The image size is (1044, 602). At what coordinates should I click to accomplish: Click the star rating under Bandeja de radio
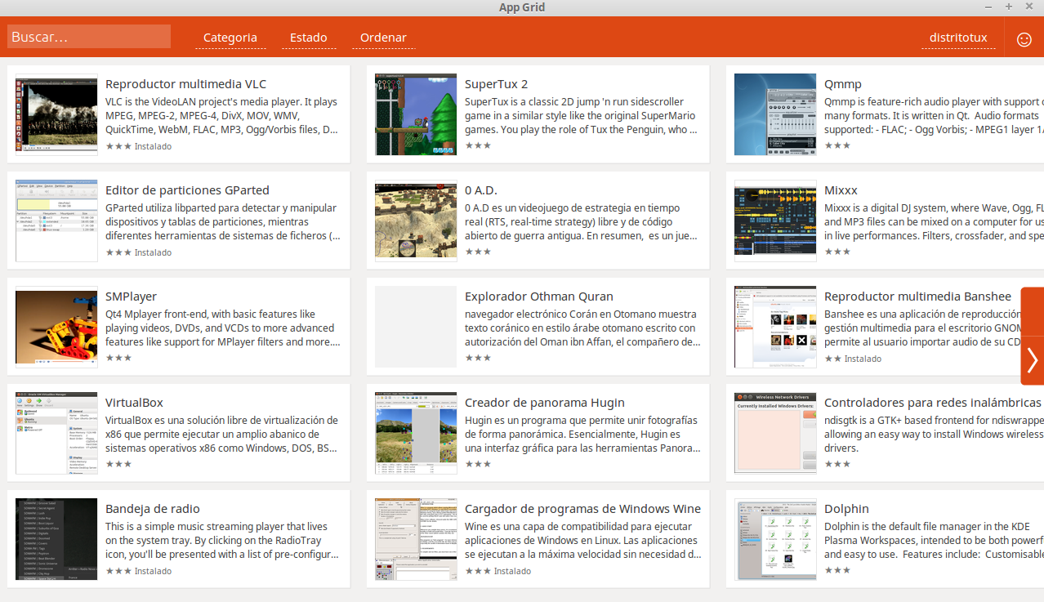coord(118,570)
